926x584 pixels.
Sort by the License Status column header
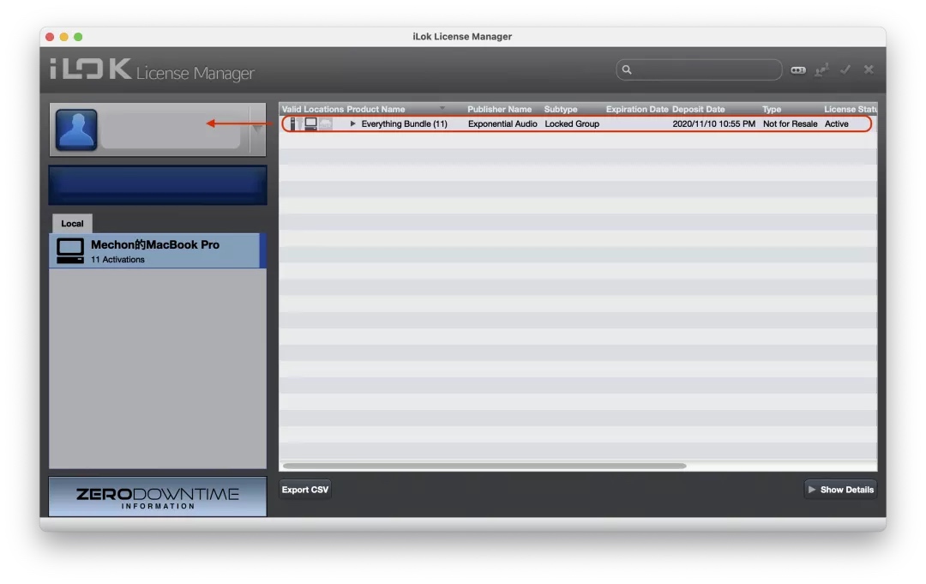[x=850, y=109]
